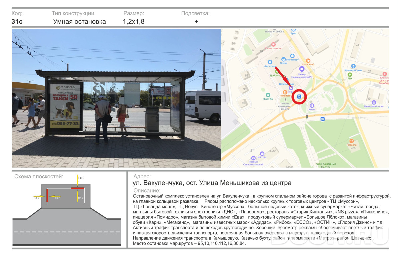Click the "Пл-2" label in the scheme
Screen dimensions: 400x256
tap(36, 198)
